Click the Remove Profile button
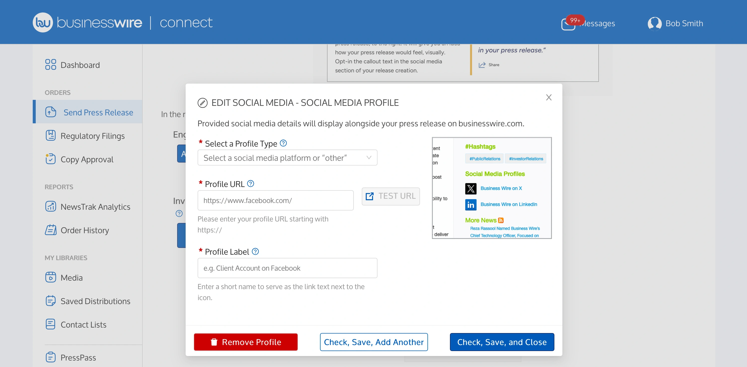 pos(246,342)
